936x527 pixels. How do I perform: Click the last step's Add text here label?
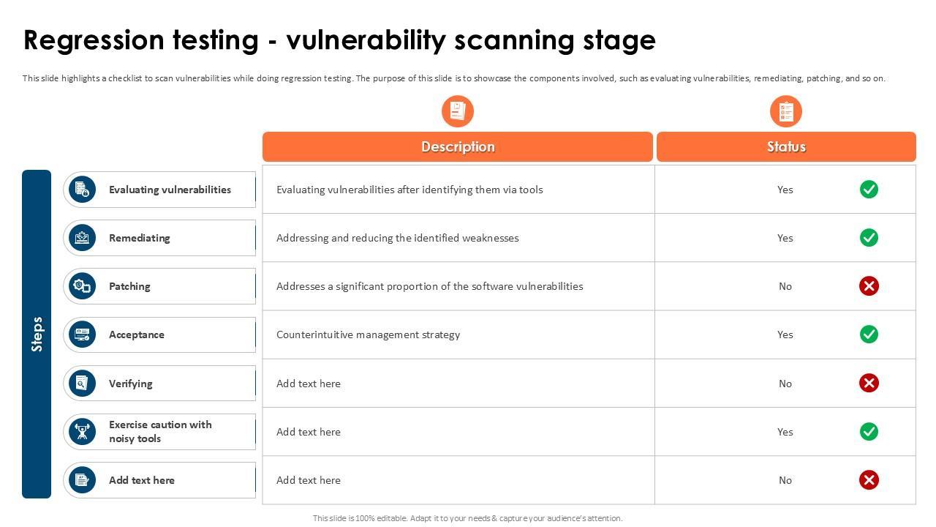[x=142, y=480]
